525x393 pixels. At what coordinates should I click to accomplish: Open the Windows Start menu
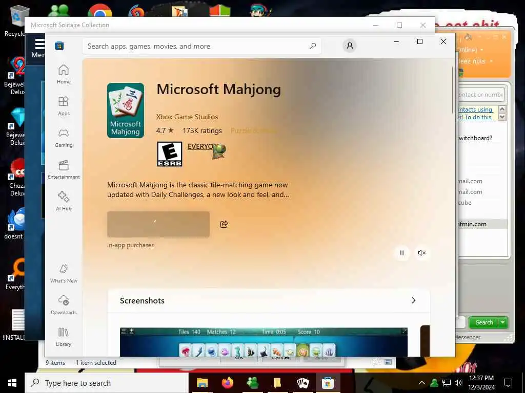coord(12,383)
